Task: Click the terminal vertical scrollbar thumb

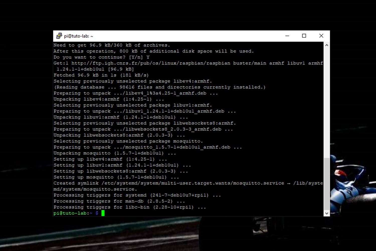Action: 327,184
